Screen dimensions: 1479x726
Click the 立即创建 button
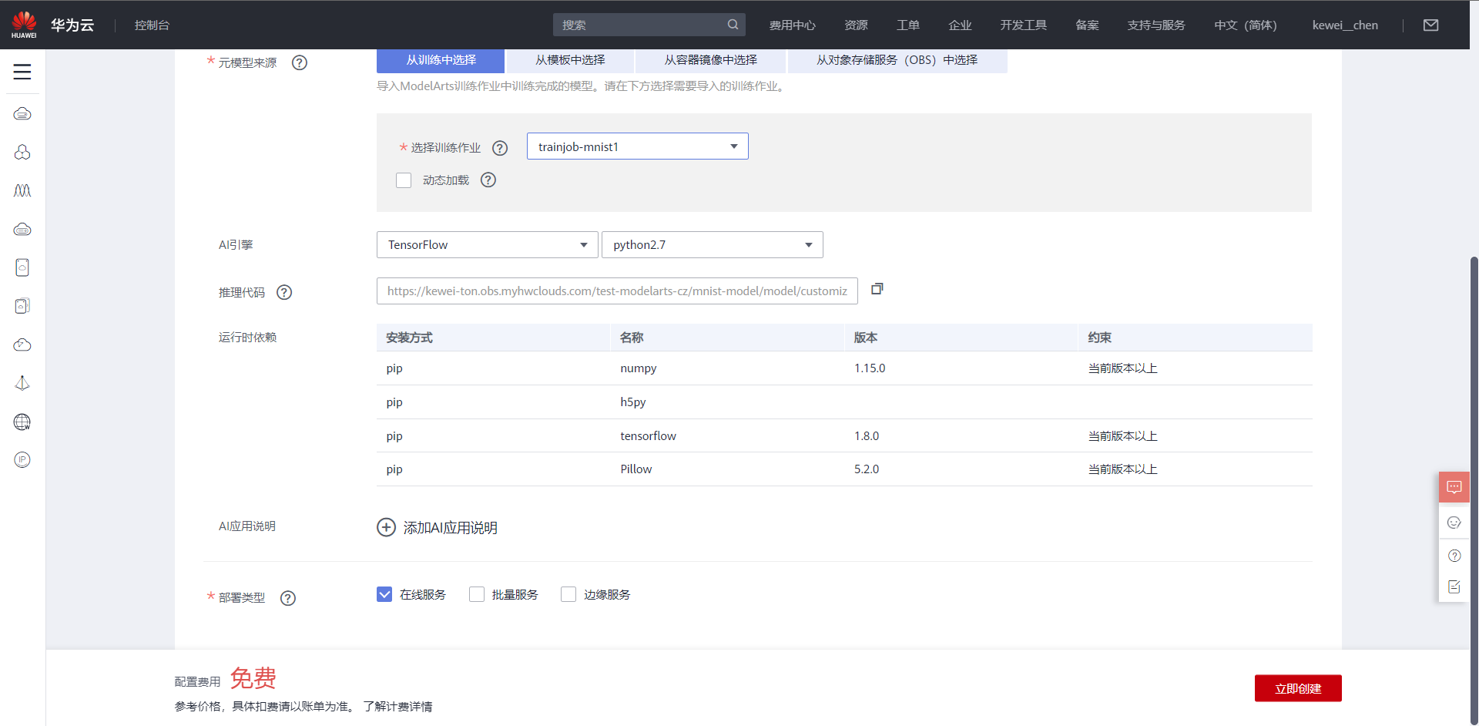point(1298,688)
